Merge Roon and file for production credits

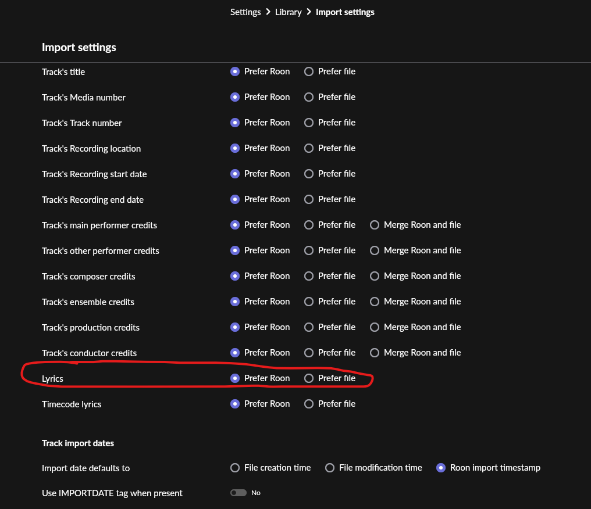click(x=375, y=327)
